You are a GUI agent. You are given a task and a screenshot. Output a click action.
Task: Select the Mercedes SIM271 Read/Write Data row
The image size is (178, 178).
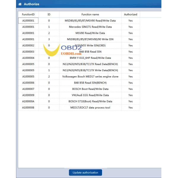tap(90, 27)
